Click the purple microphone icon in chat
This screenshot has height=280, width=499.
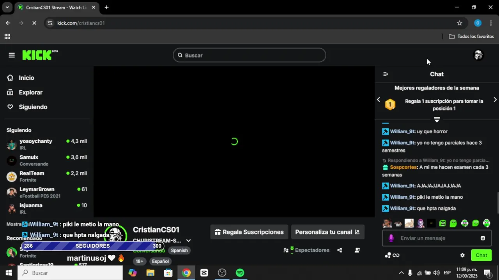pos(391,238)
